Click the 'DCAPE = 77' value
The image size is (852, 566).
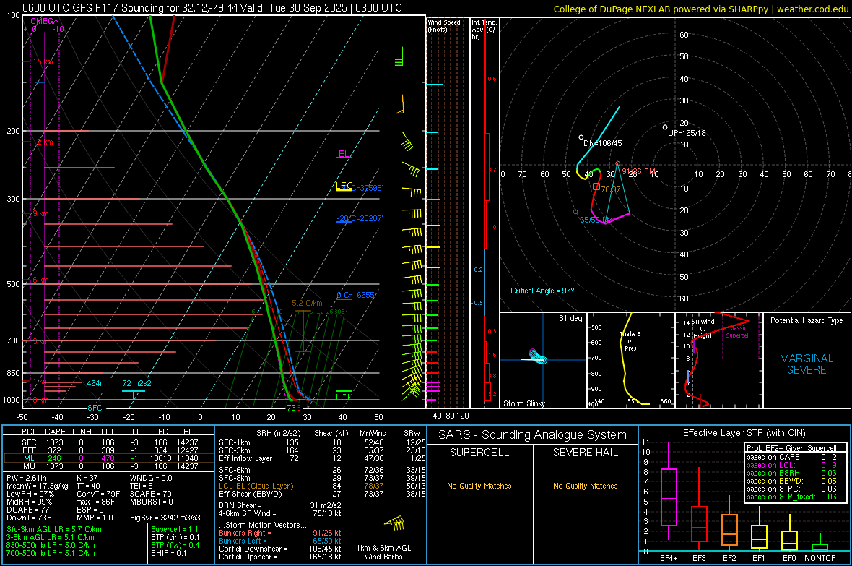26,510
